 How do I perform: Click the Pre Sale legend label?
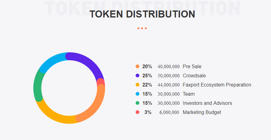click(x=192, y=66)
